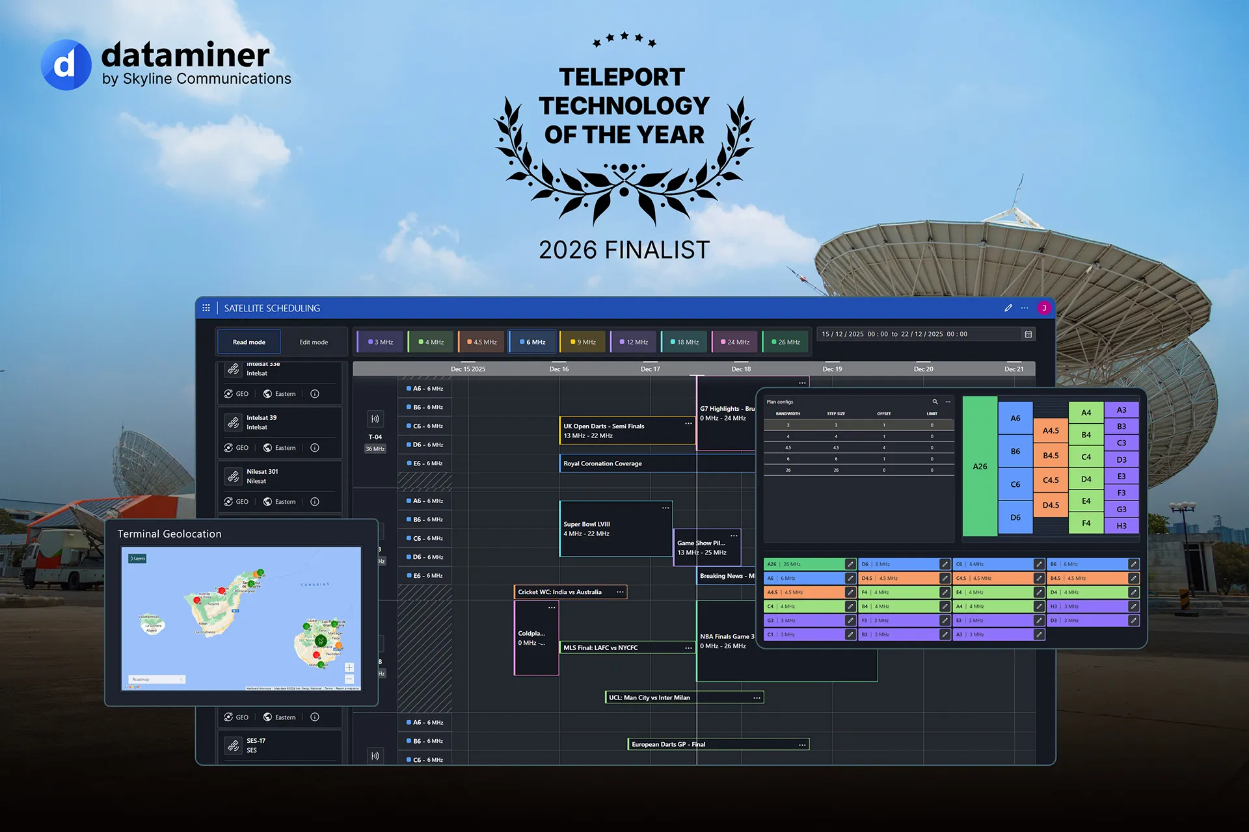The image size is (1249, 832).
Task: Edit the A4.5 4.5 MHz slot
Action: pyautogui.click(x=850, y=592)
